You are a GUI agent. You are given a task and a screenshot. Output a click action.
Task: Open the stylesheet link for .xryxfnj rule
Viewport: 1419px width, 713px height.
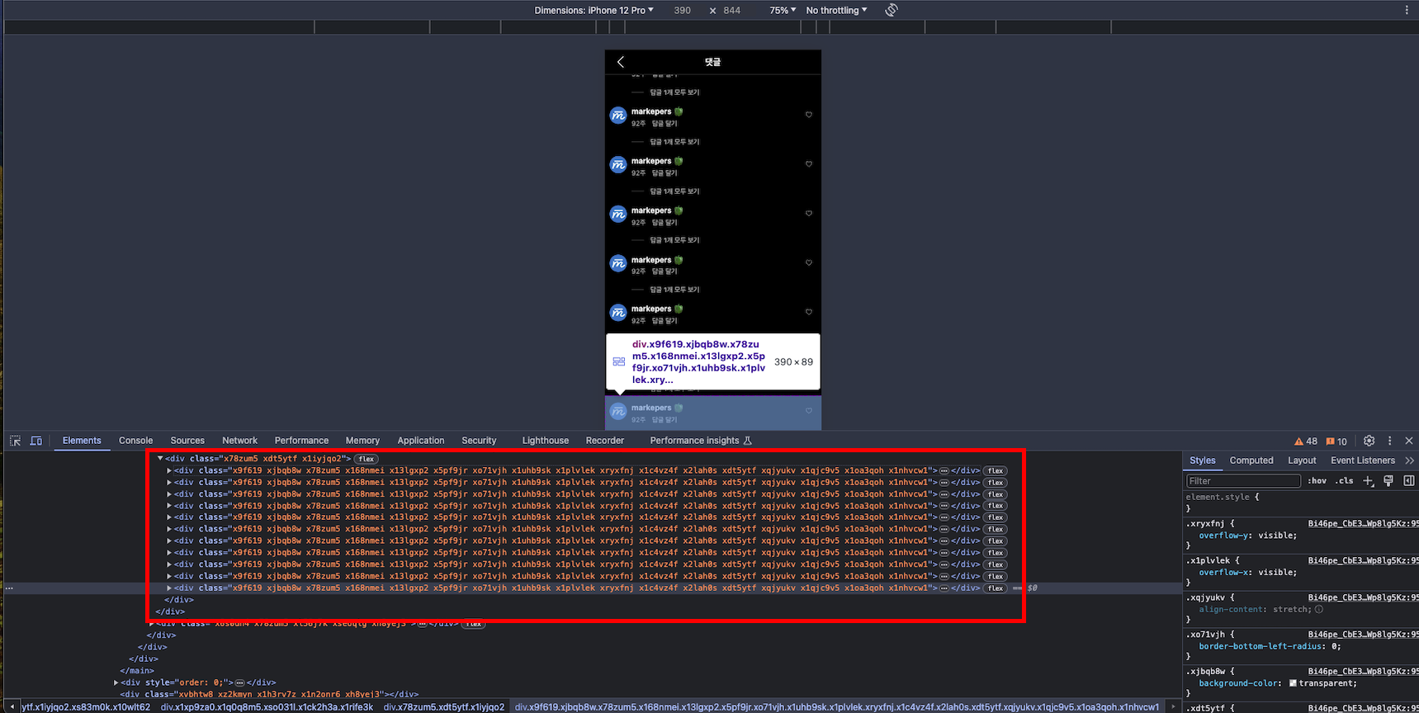[1363, 523]
